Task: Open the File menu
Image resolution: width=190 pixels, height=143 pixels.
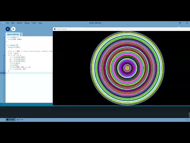Action: pyautogui.click(x=7, y=23)
